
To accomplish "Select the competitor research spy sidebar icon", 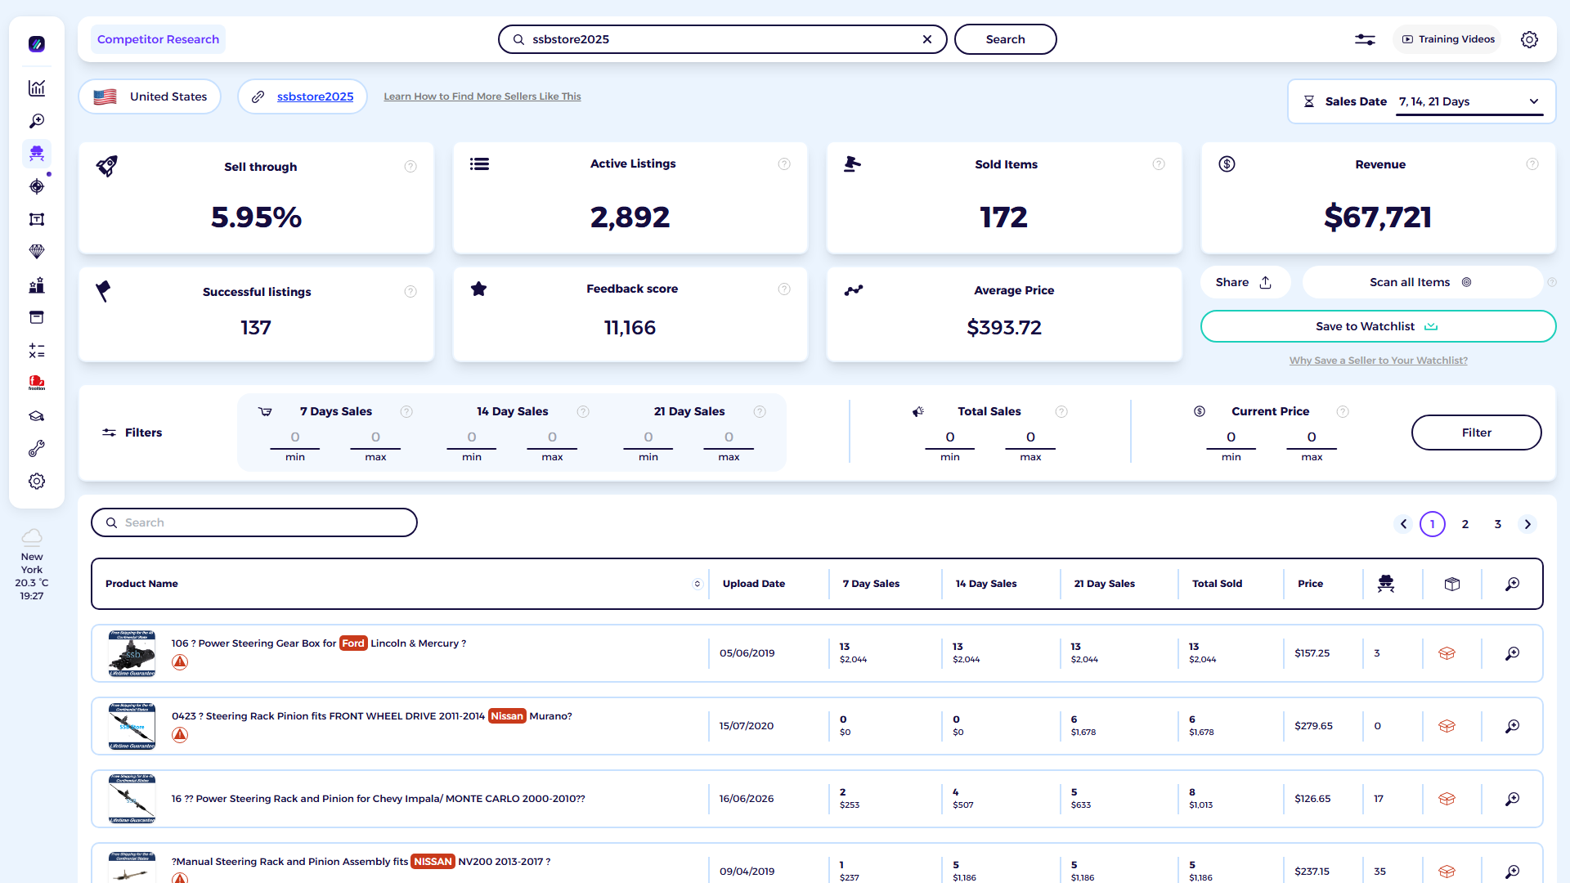I will point(37,154).
